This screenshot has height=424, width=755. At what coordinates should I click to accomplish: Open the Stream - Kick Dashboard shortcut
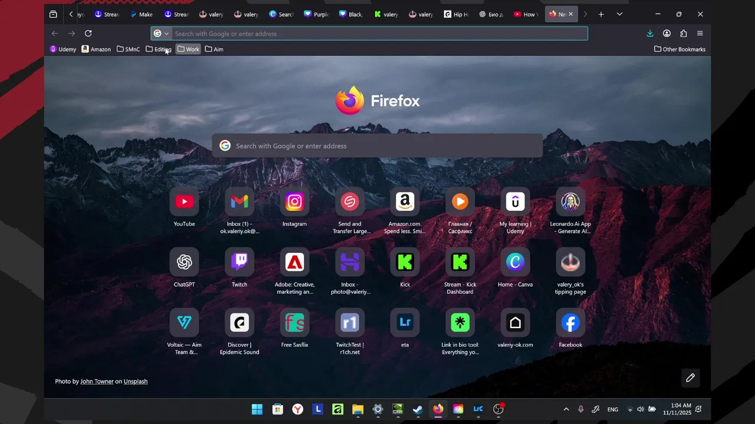[x=460, y=262]
